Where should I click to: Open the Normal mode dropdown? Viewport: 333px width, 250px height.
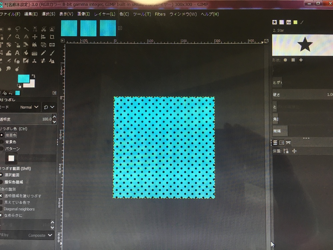[x=29, y=107]
